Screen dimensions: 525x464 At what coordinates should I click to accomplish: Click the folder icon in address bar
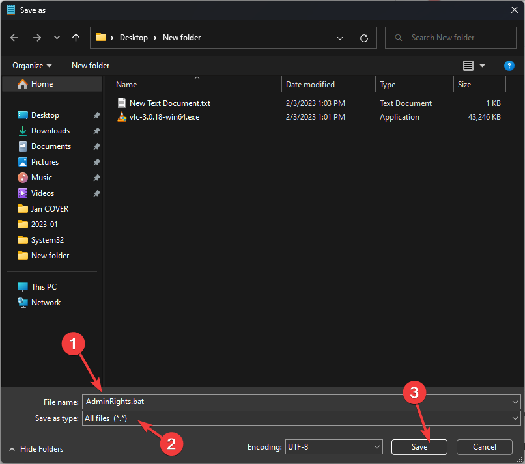point(101,37)
